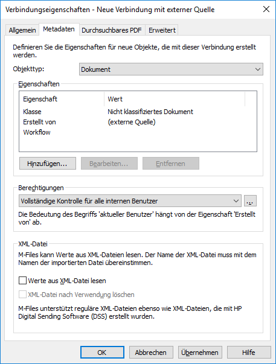Confirm with the OK button
The image size is (276, 364).
102,353
